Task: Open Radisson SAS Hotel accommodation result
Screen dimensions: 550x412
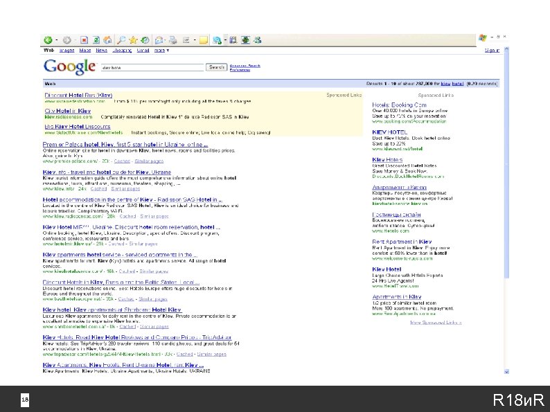Action: point(132,199)
